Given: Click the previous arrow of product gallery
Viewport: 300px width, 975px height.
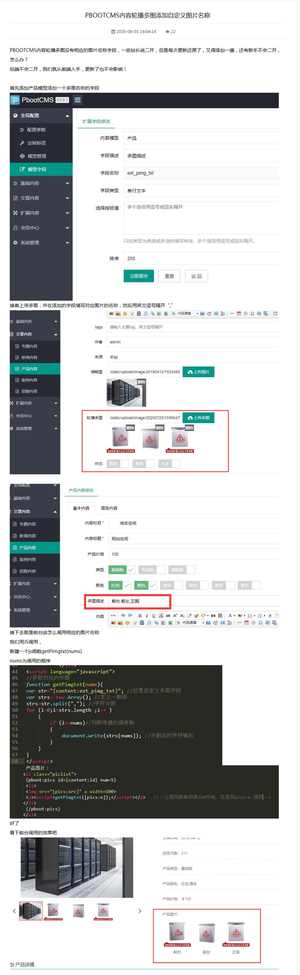Looking at the screenshot, I should point(14,911).
